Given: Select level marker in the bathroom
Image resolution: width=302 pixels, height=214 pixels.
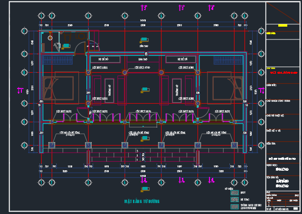Looking at the screenshot, I should point(66,46).
